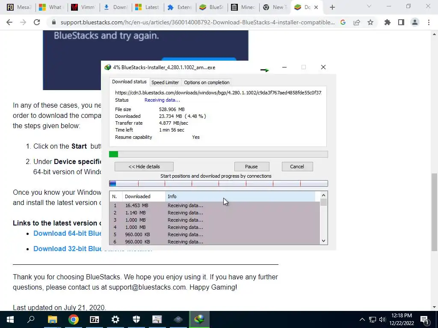Open 7-Zip from the taskbar

[95, 319]
